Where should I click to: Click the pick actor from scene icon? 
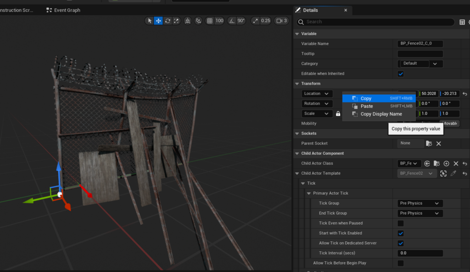(x=443, y=174)
